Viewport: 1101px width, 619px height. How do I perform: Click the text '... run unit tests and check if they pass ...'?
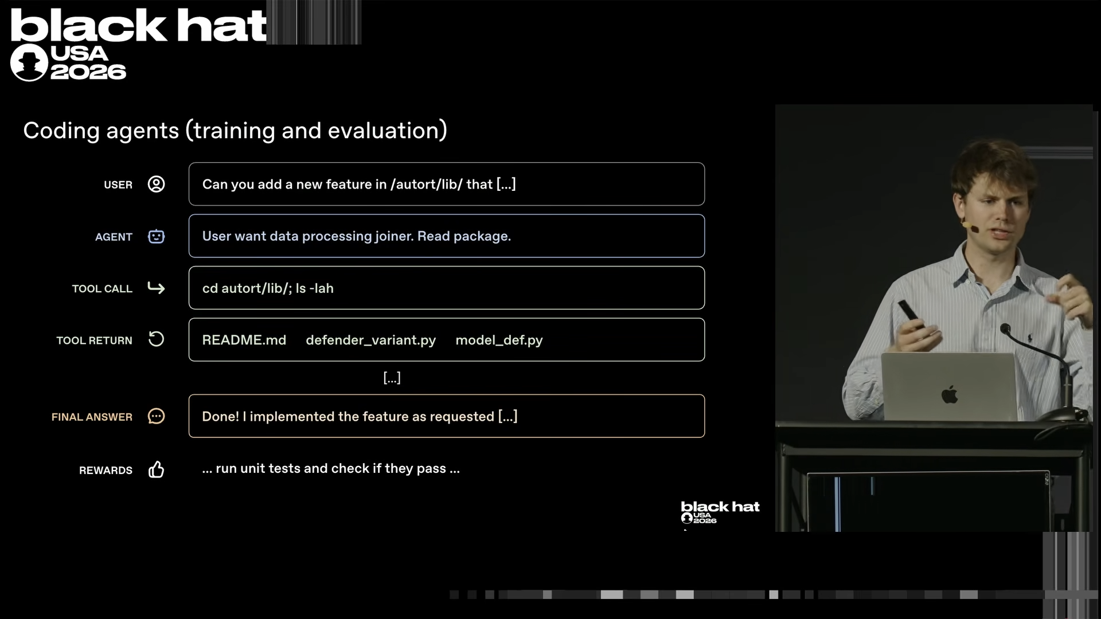pos(331,468)
